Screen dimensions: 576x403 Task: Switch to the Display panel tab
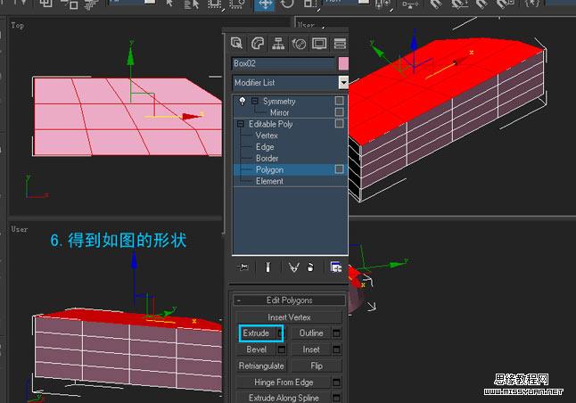319,44
